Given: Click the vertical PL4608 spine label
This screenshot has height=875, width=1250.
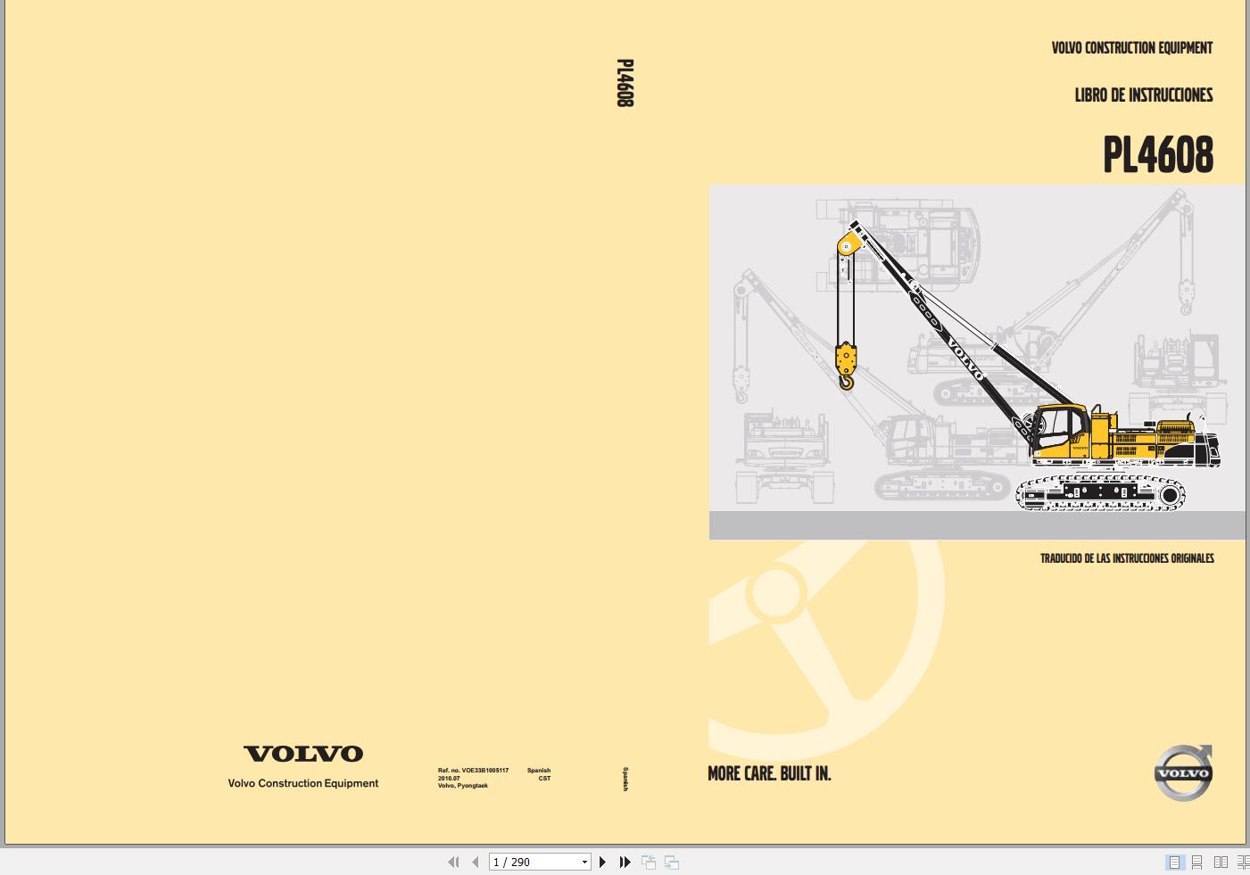Looking at the screenshot, I should coord(625,83).
